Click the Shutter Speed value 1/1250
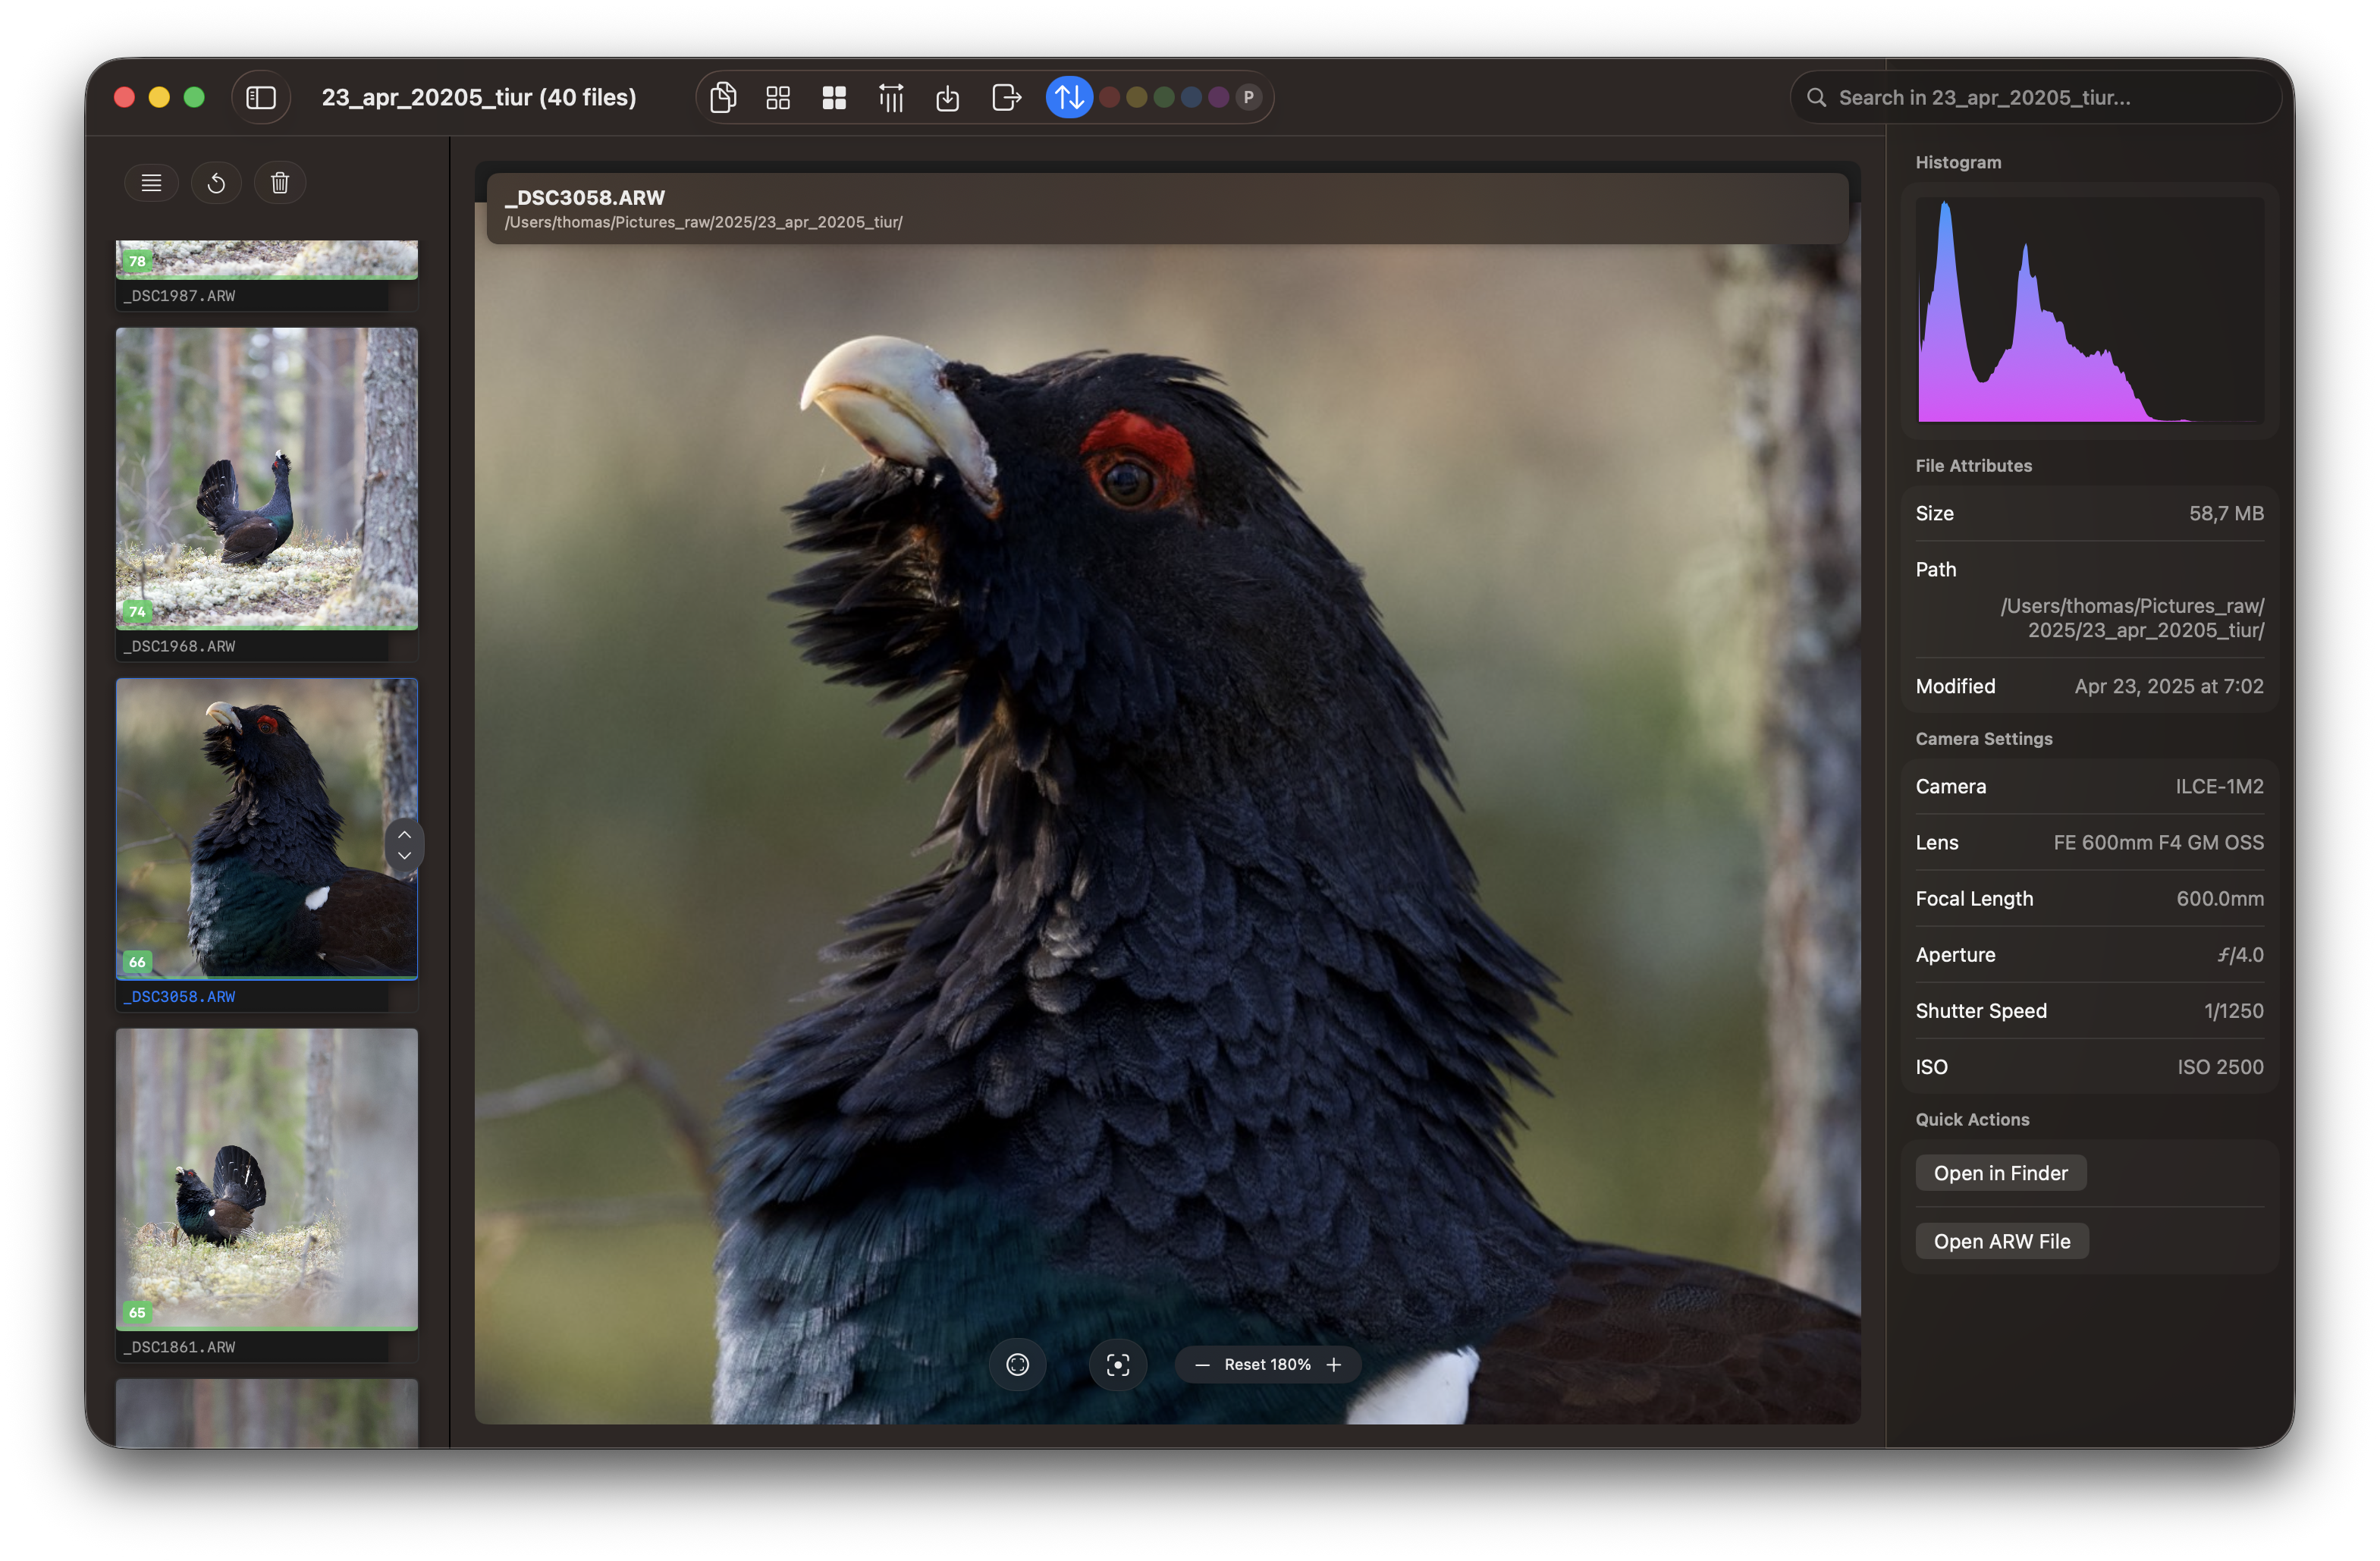The width and height of the screenshot is (2380, 1561). [2234, 1010]
